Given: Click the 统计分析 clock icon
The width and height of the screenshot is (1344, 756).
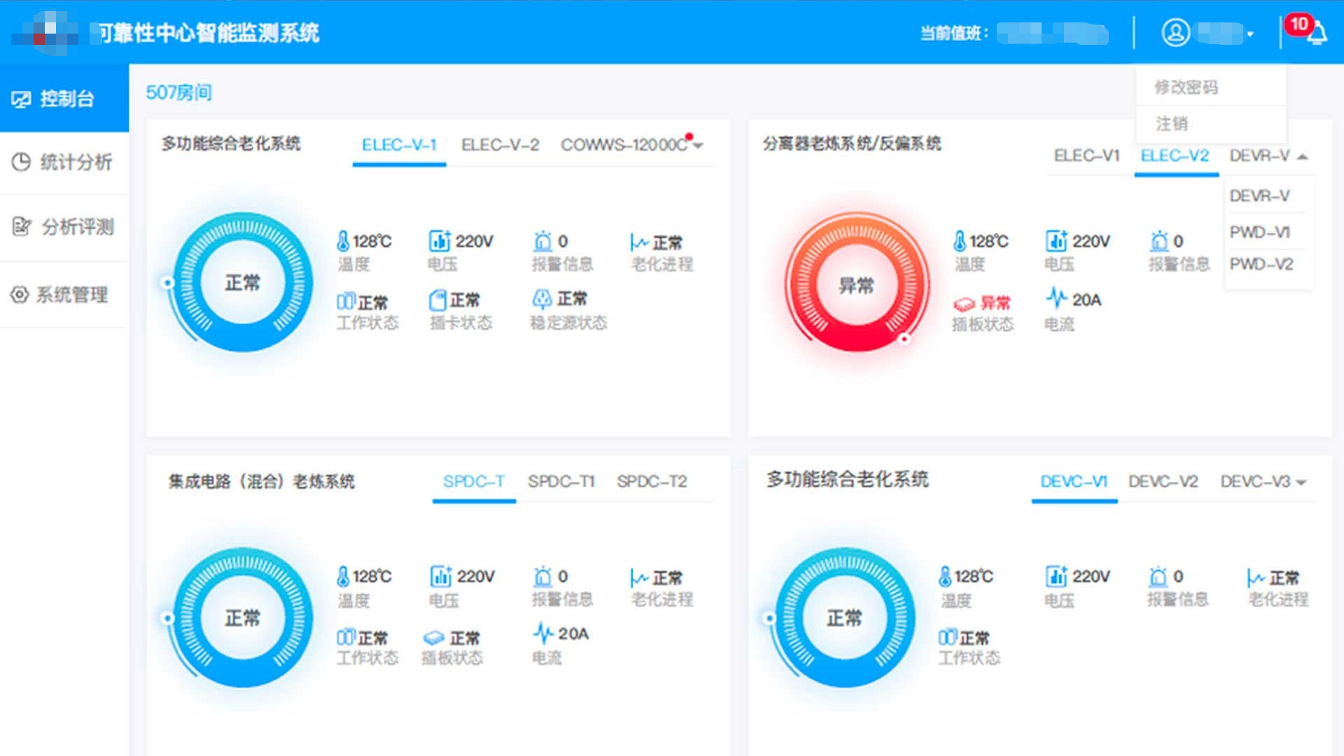Looking at the screenshot, I should pyautogui.click(x=22, y=162).
